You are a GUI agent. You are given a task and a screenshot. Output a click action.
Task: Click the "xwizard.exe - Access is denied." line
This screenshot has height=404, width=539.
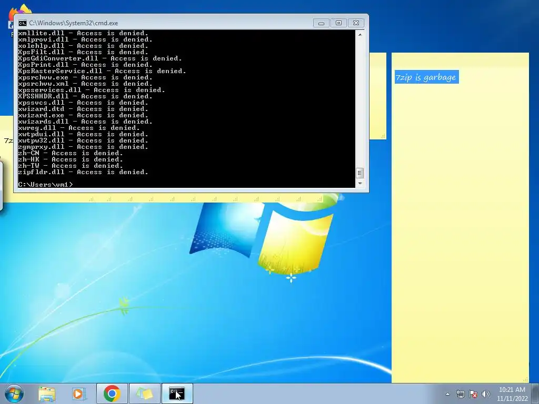[83, 115]
